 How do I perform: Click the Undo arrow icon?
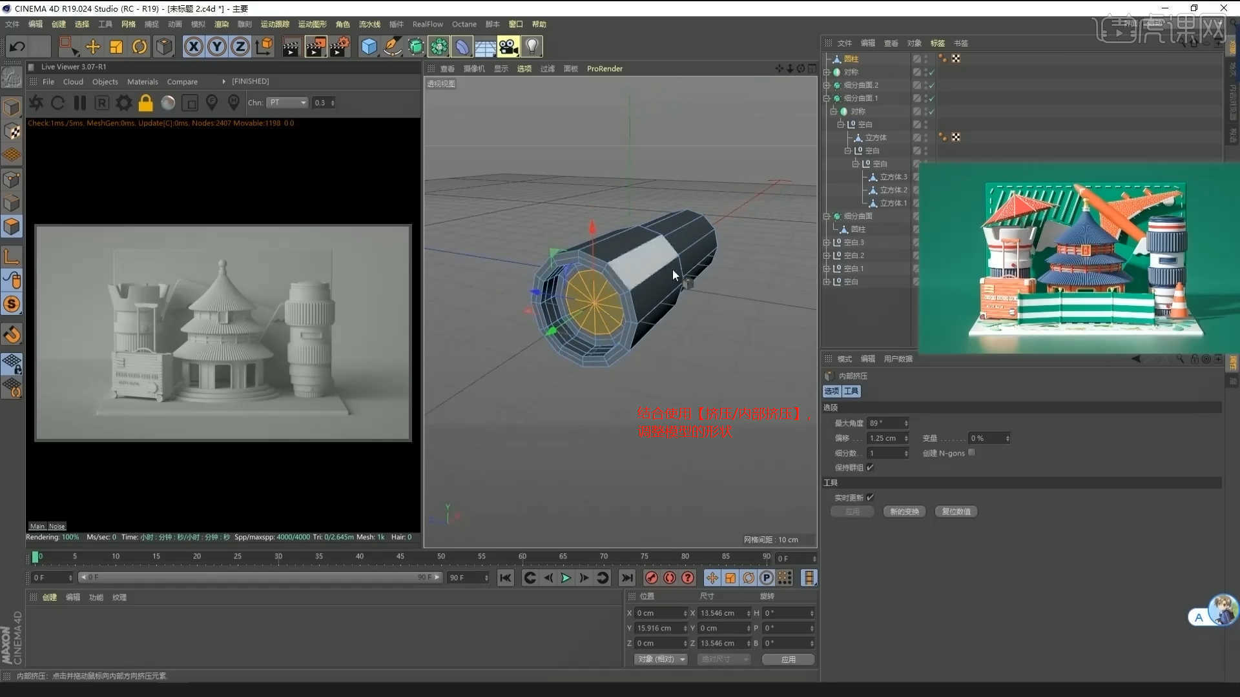pyautogui.click(x=17, y=46)
